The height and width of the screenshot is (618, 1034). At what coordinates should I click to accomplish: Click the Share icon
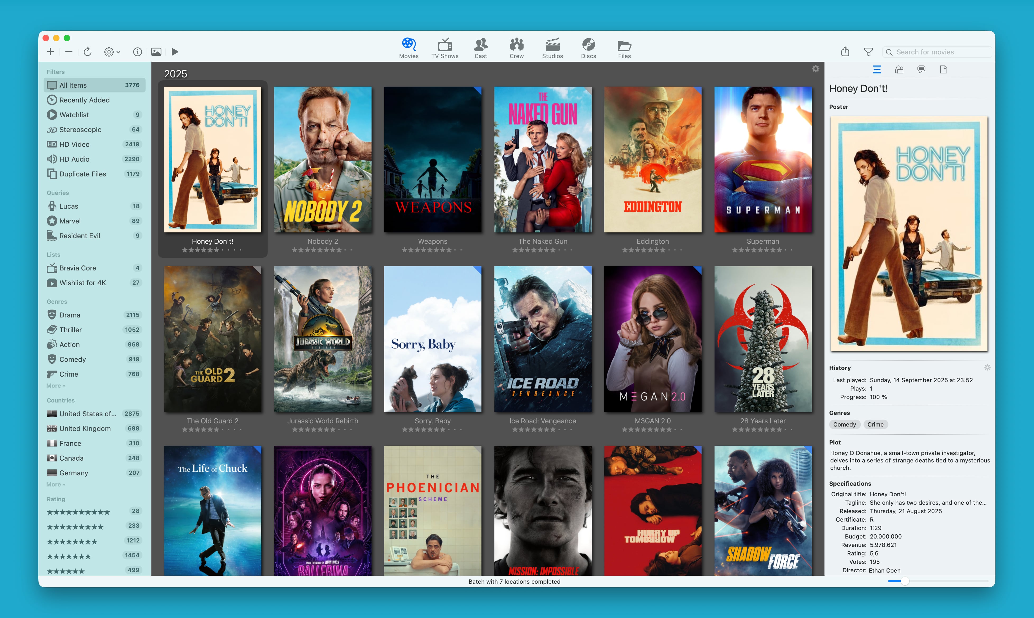click(845, 52)
